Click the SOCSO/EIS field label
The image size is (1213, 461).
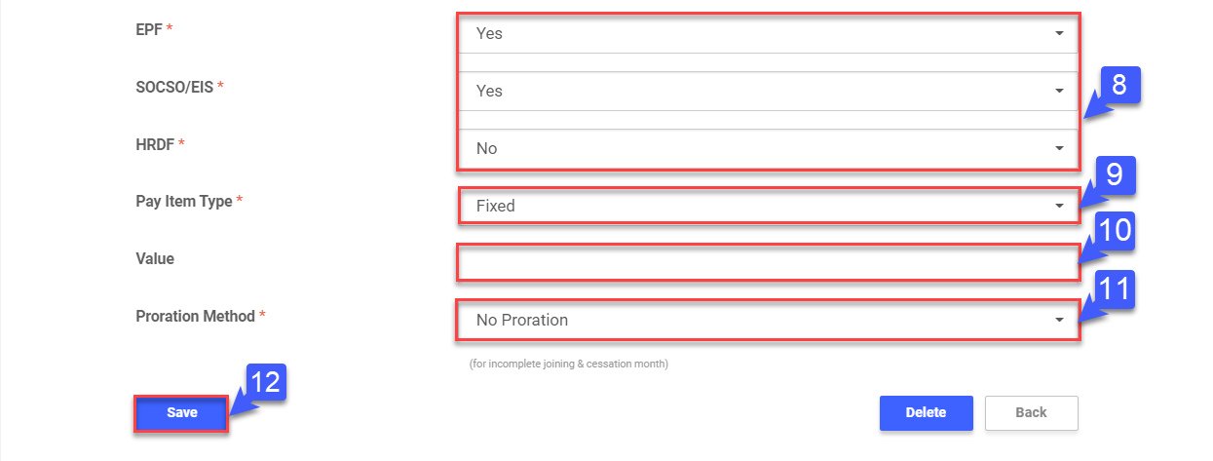[174, 87]
